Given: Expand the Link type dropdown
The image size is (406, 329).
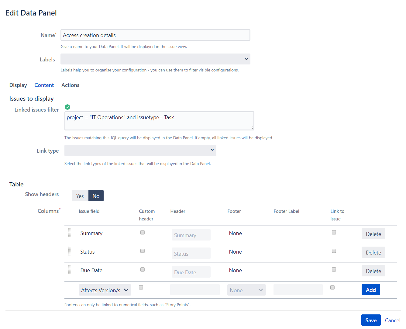Looking at the screenshot, I should tap(140, 151).
